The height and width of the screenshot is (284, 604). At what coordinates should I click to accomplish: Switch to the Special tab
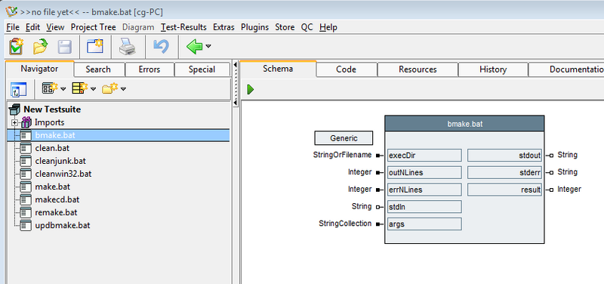(x=202, y=69)
